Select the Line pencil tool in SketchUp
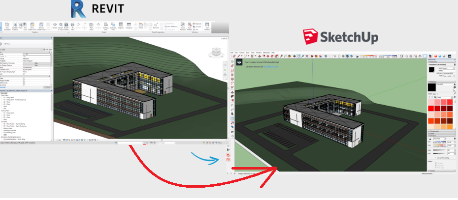 [x=239, y=56]
